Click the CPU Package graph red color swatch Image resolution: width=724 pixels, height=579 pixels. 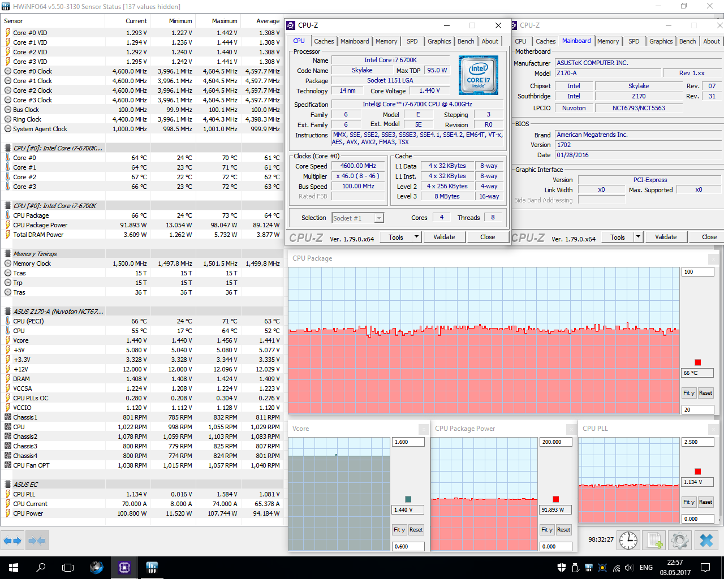click(697, 362)
